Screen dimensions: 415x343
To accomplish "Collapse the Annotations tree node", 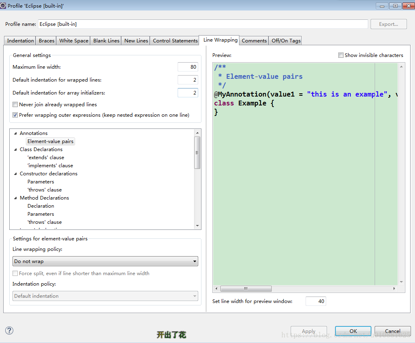I will click(15, 133).
